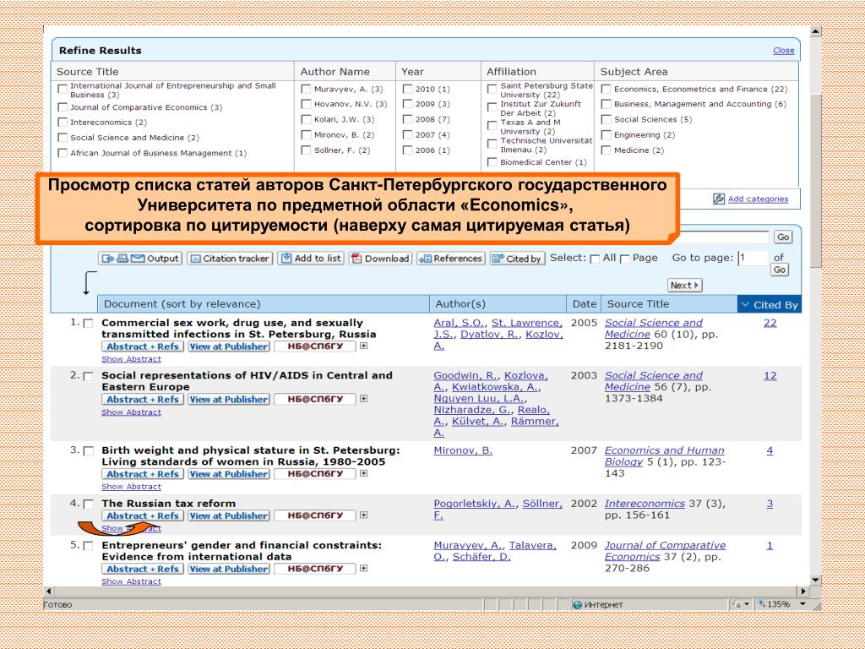The image size is (865, 649).
Task: Click View at Publisher for Birth weight article
Action: (x=229, y=474)
